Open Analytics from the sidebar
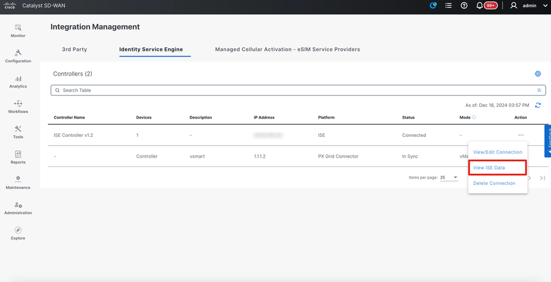The width and height of the screenshot is (551, 282). 18,81
